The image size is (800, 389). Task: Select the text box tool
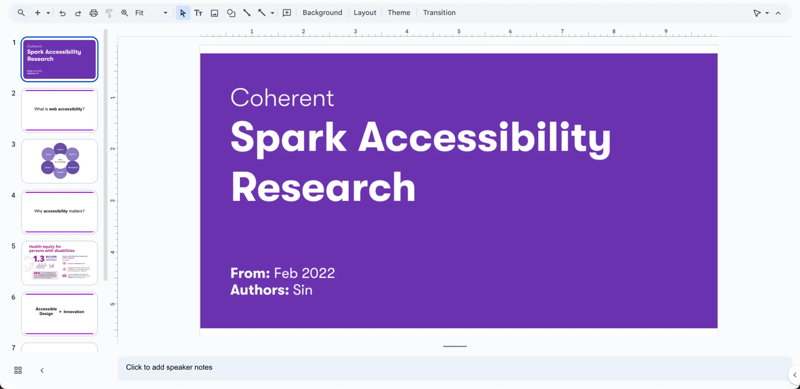pyautogui.click(x=199, y=13)
